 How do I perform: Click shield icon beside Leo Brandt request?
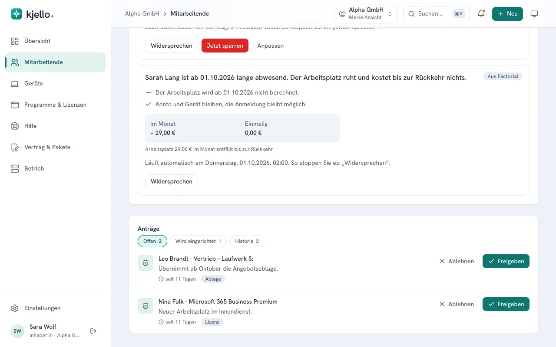pos(146,263)
